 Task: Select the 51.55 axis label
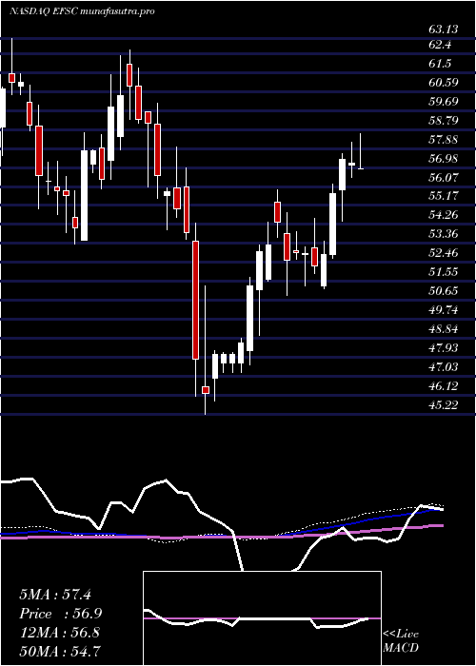pyautogui.click(x=444, y=272)
